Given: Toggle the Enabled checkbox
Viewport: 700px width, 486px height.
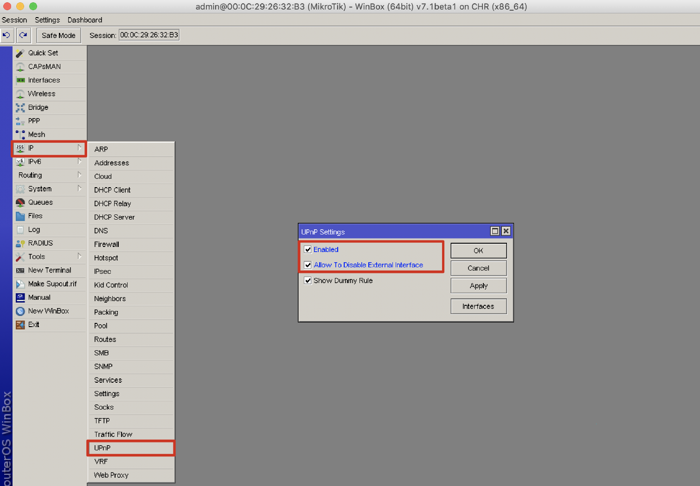Looking at the screenshot, I should click(x=308, y=249).
